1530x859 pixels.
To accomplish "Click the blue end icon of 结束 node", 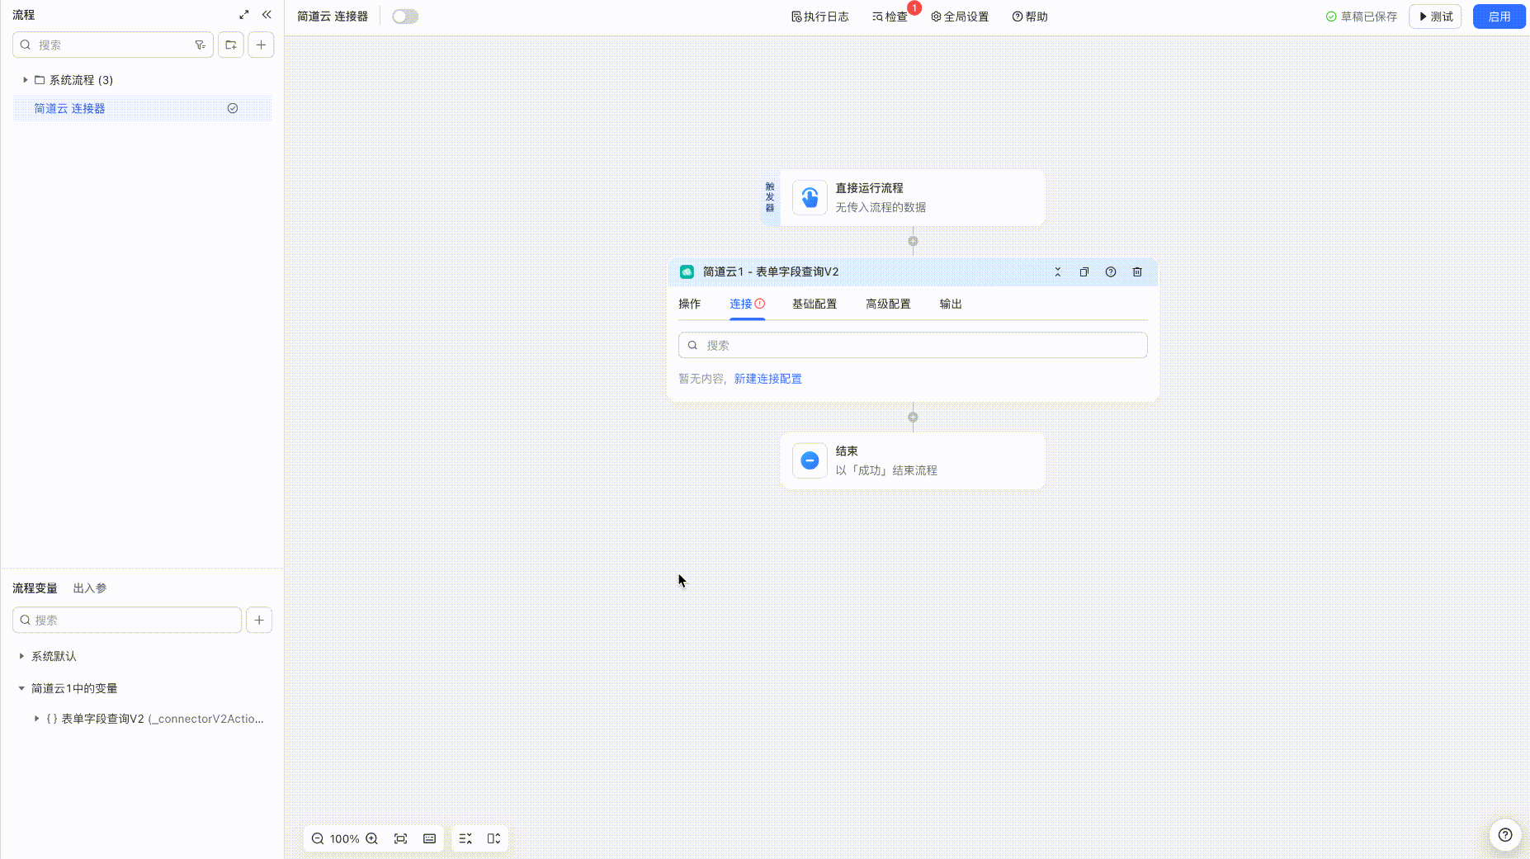I will point(810,460).
